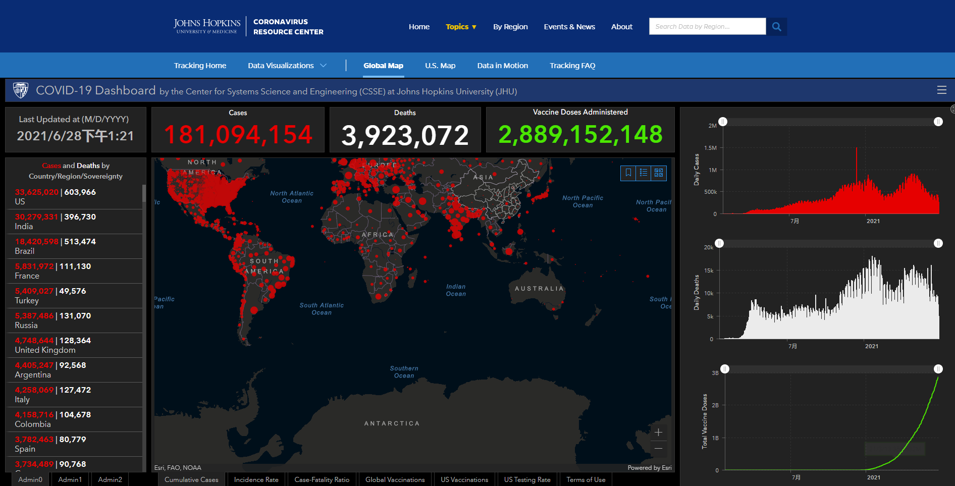
Task: Switch map to Case-Fatality Ratio tab
Action: point(322,479)
